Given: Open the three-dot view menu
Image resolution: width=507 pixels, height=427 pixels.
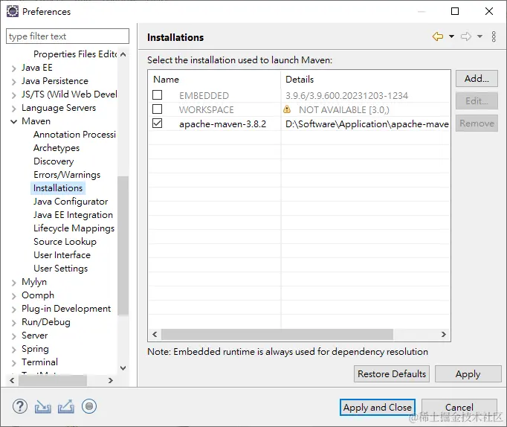Looking at the screenshot, I should click(x=494, y=36).
